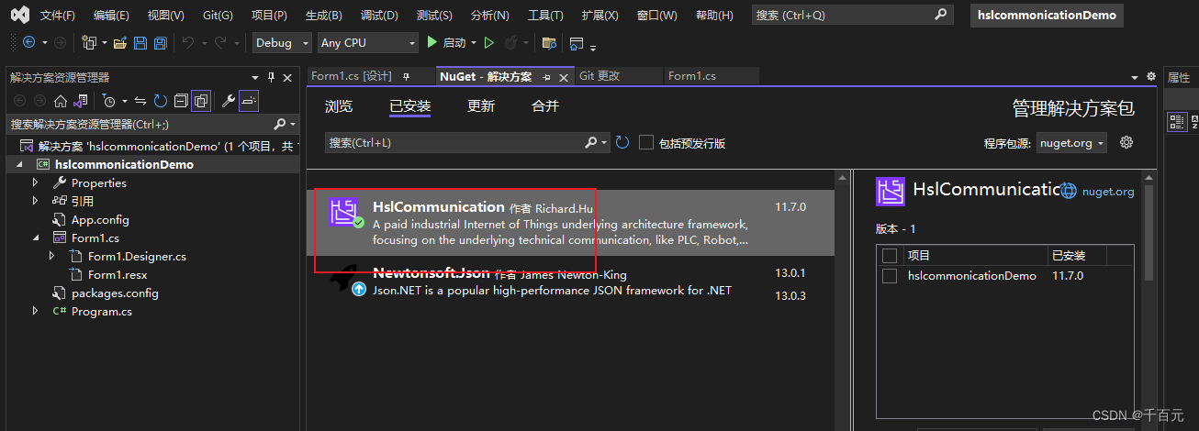Click the navigate backward arrow in main toolbar
Viewport: 1199px width, 431px height.
coord(29,42)
